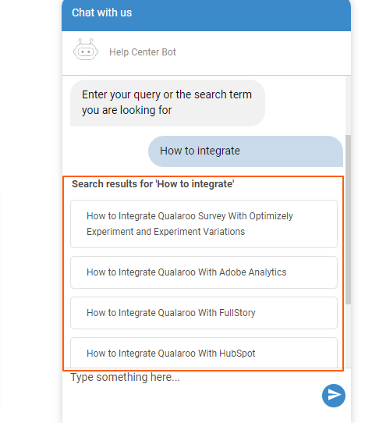Viewport: 372px width, 423px height.
Task: Click the blue send arrow icon
Action: coord(334,395)
